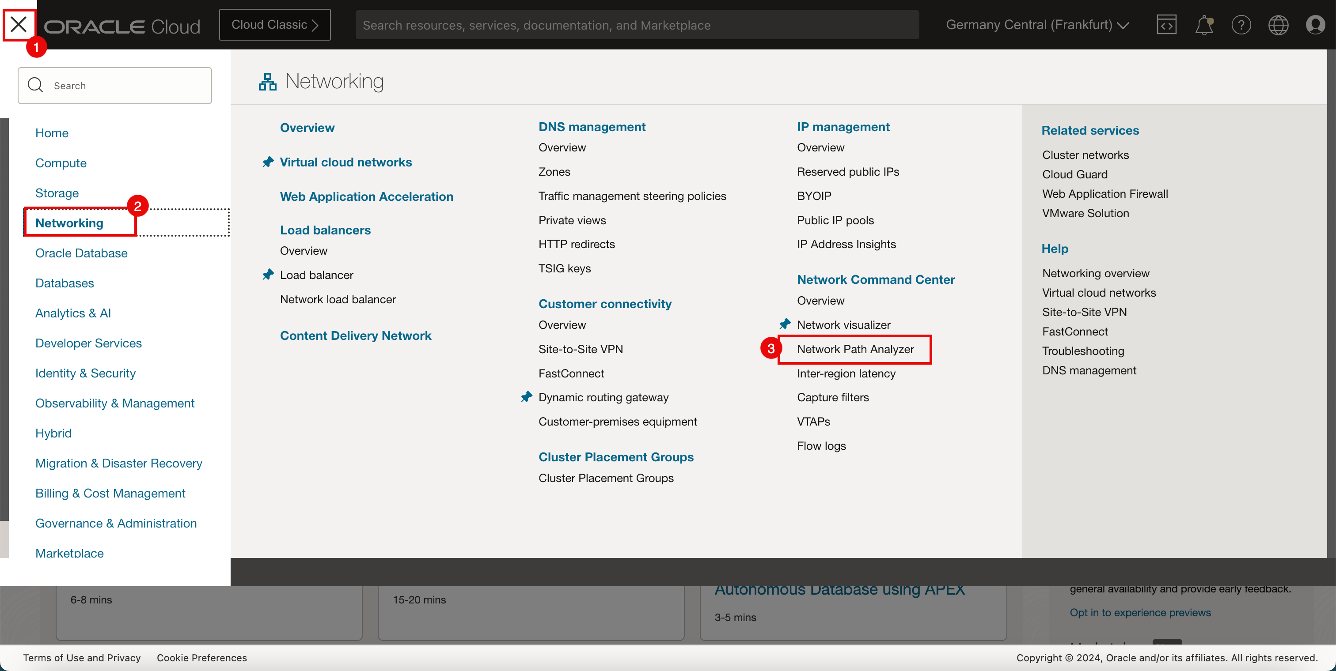Image resolution: width=1336 pixels, height=671 pixels.
Task: Open Site-to-Site VPN under Customer connectivity
Action: 581,349
